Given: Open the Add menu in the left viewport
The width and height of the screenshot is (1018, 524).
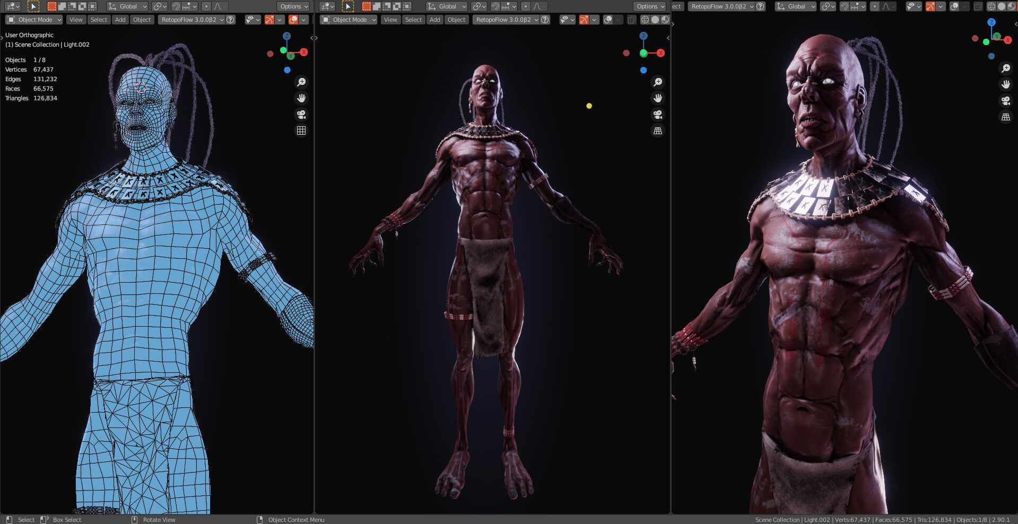Looking at the screenshot, I should 120,20.
